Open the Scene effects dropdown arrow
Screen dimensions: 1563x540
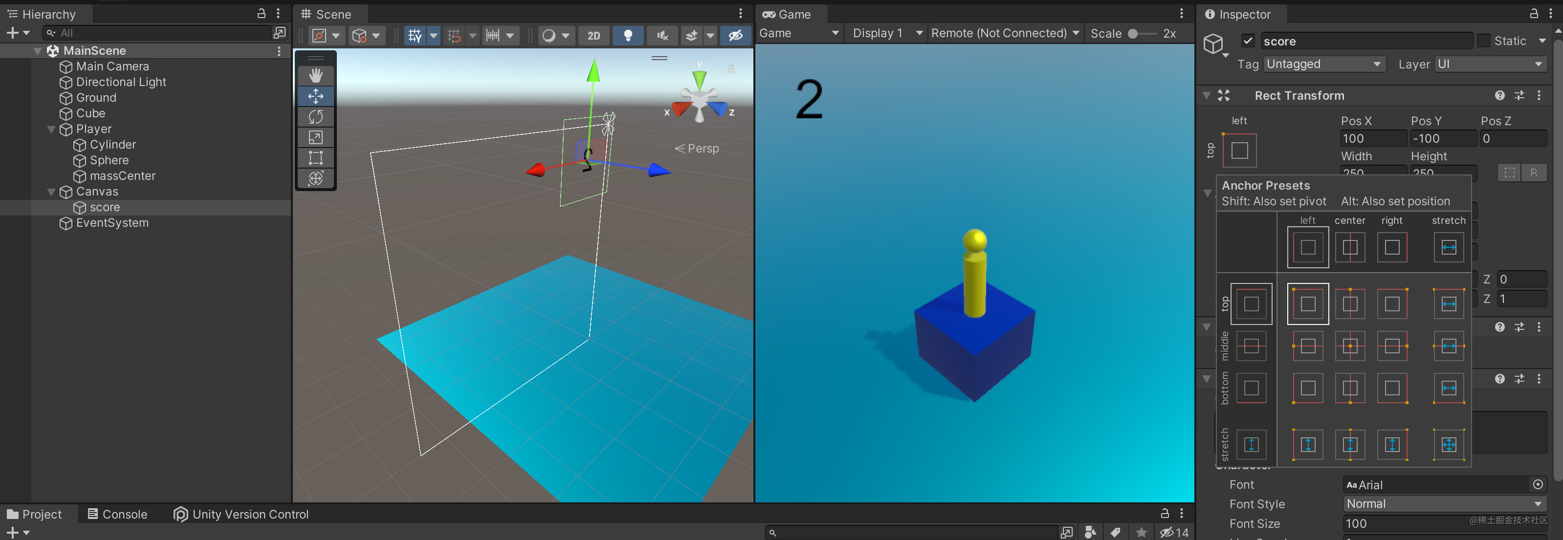[710, 36]
